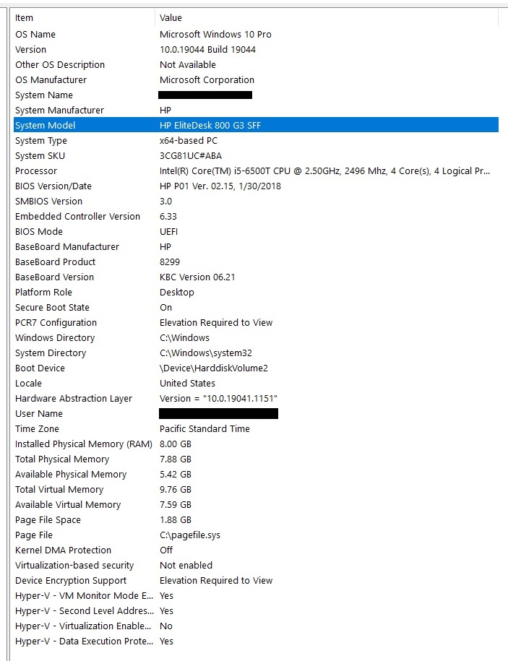Click the C:\Windows\system32 value
The width and height of the screenshot is (508, 661).
(x=206, y=353)
